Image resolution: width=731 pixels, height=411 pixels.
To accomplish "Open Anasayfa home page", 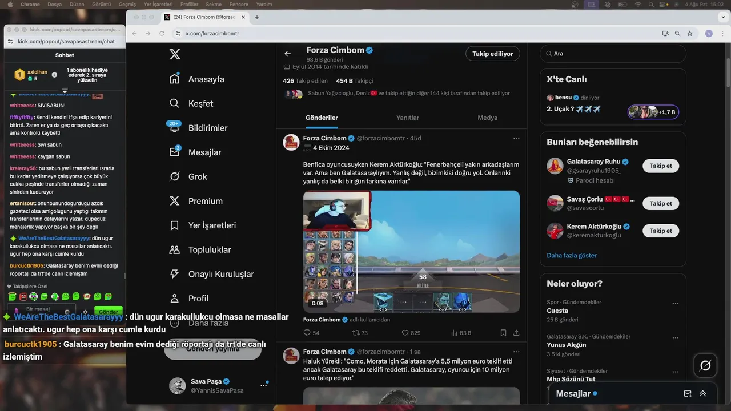I will [x=197, y=79].
